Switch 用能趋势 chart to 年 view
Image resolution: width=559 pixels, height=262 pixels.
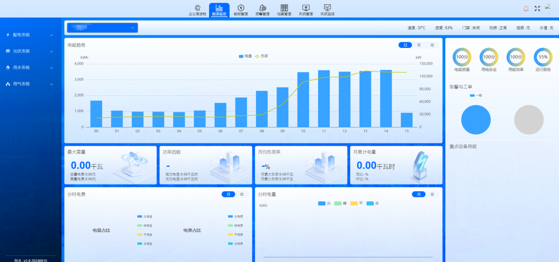[432, 45]
